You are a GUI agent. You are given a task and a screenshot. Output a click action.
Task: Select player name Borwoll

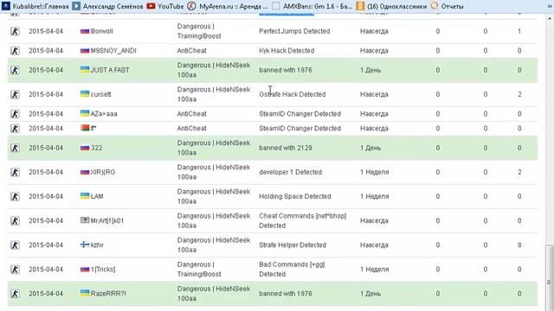[x=102, y=31]
